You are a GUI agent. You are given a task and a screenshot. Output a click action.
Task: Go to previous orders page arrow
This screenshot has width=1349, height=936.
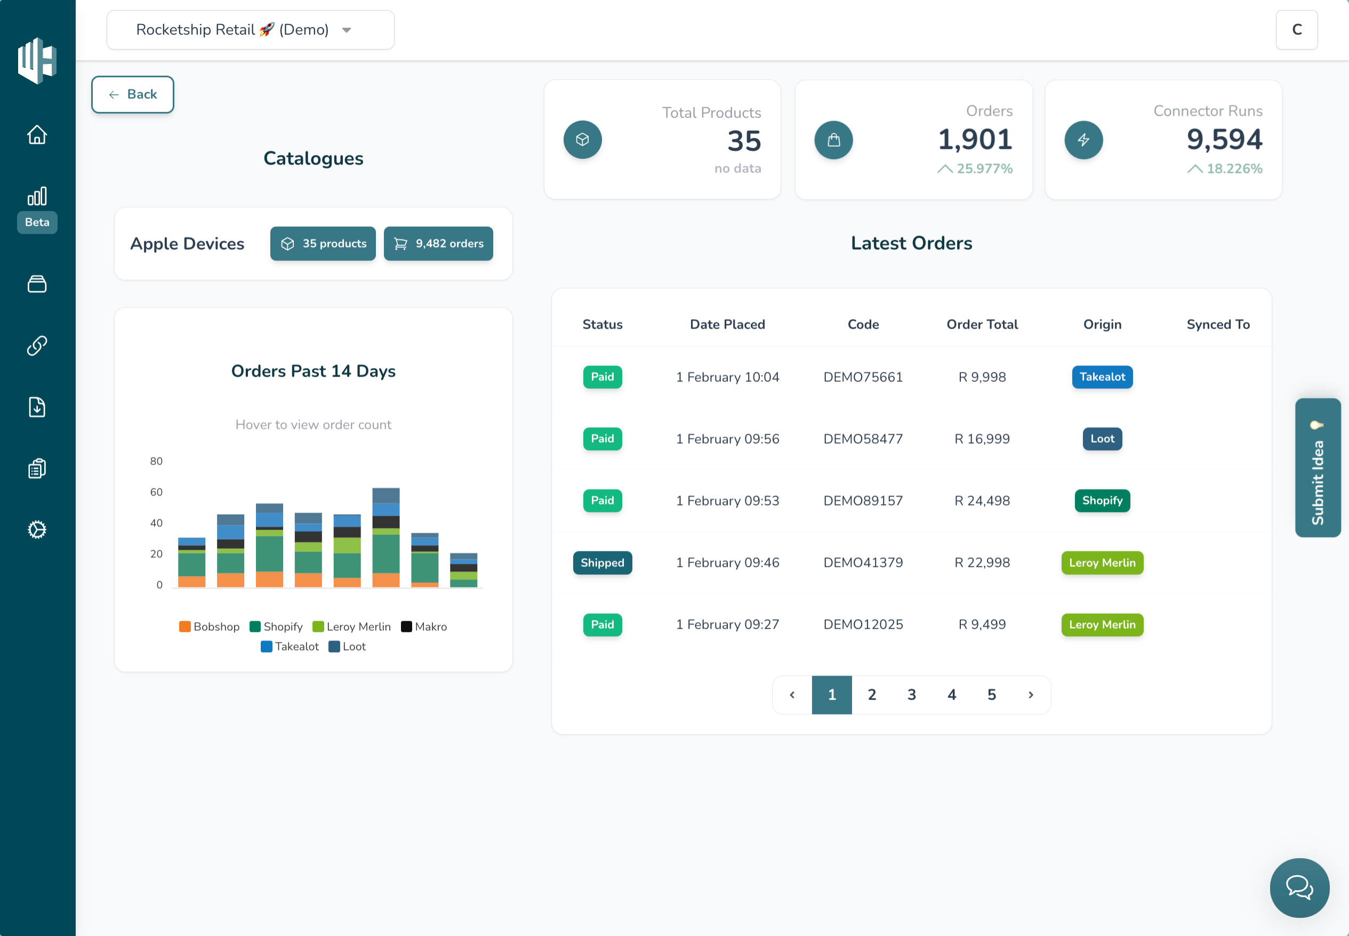(x=792, y=695)
